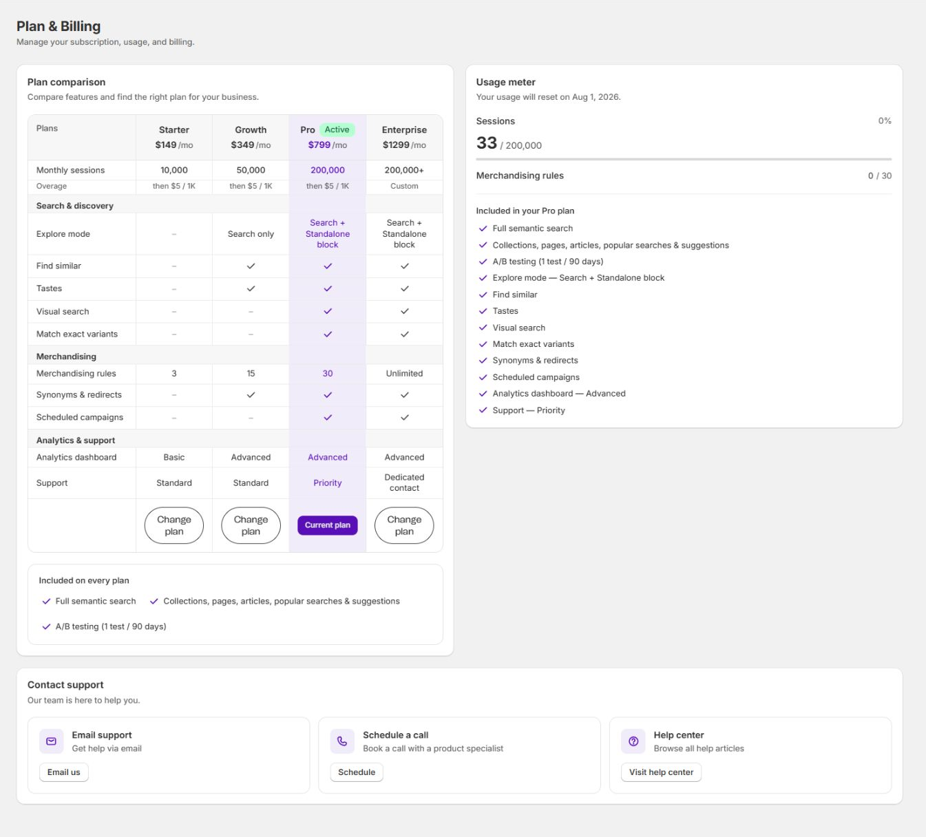Viewport: 926px width, 837px height.
Task: Click checkmark beside Support — Priority
Action: click(483, 410)
